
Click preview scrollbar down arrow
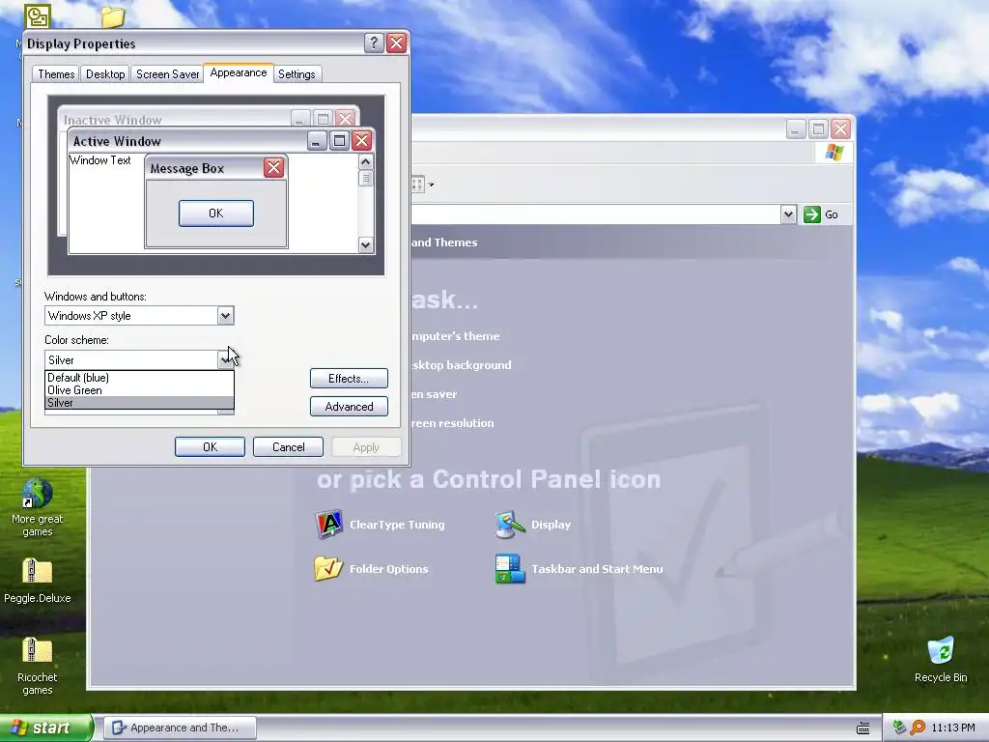click(365, 244)
